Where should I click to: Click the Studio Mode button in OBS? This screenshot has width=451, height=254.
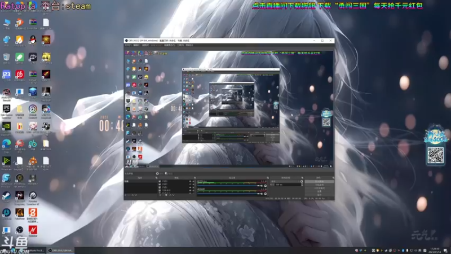319,188
